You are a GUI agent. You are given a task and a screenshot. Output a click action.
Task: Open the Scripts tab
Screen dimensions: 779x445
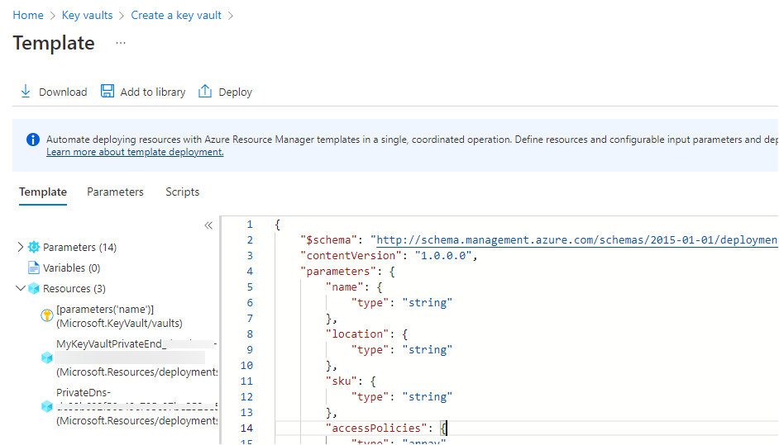182,192
